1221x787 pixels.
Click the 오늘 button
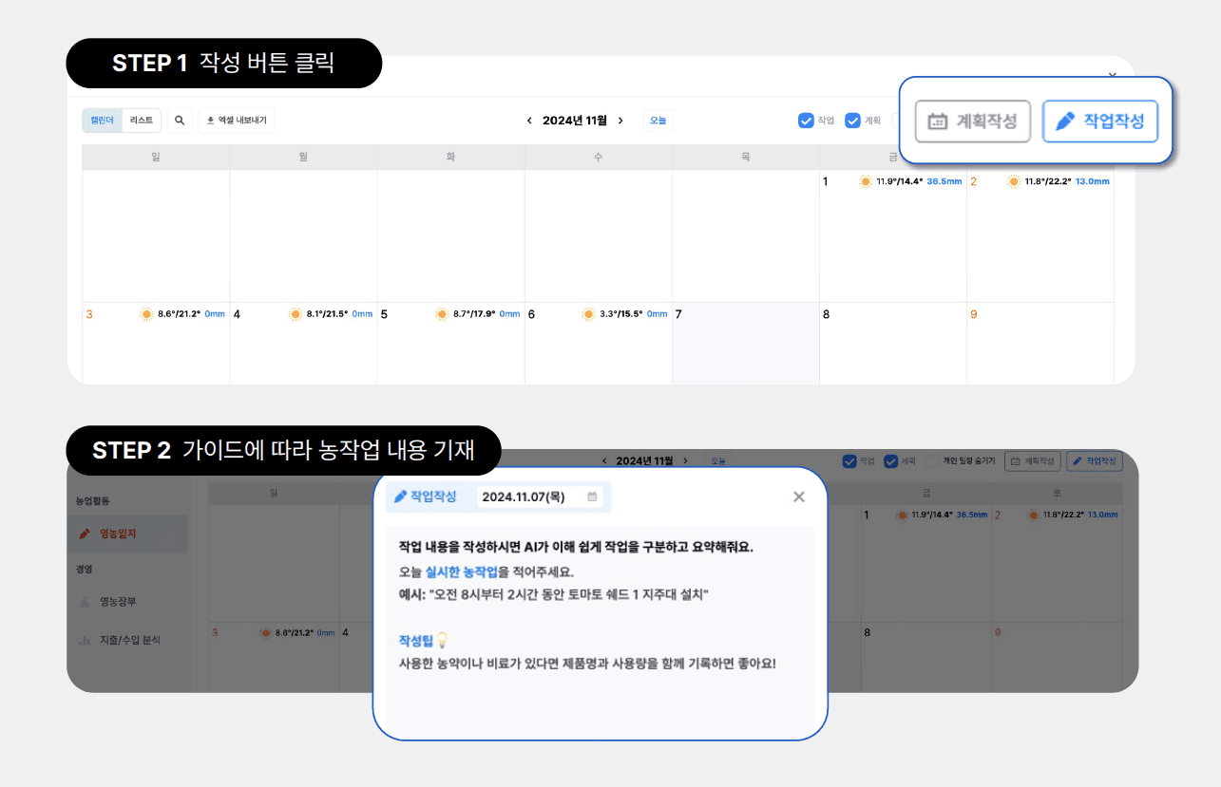[658, 120]
